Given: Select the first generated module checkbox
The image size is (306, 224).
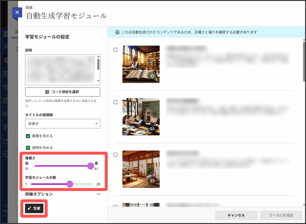Looking at the screenshot, I should click(x=116, y=50).
